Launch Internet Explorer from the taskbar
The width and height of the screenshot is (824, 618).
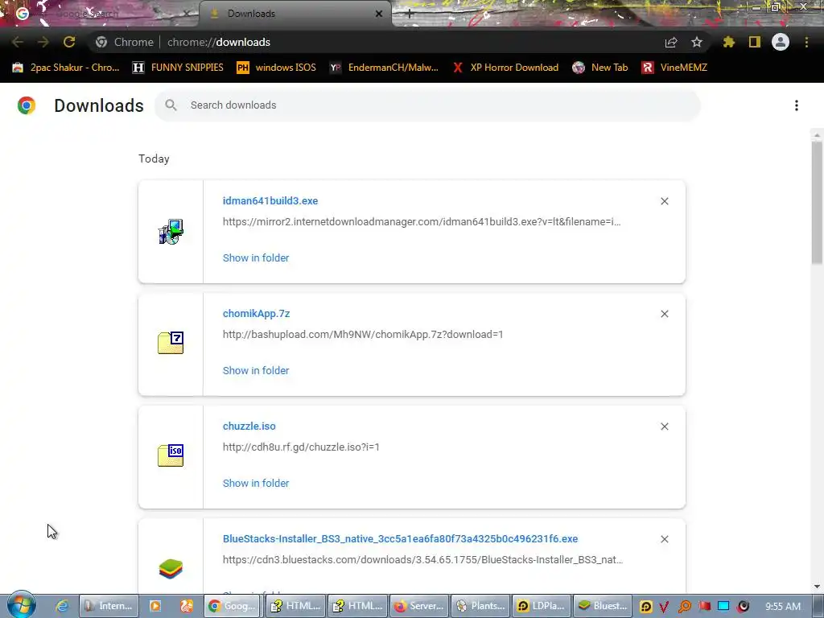[x=62, y=606]
